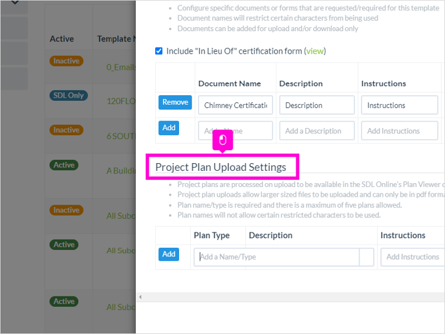This screenshot has height=334, width=445.
Task: Click the Add Instructions field in document table
Action: 400,131
